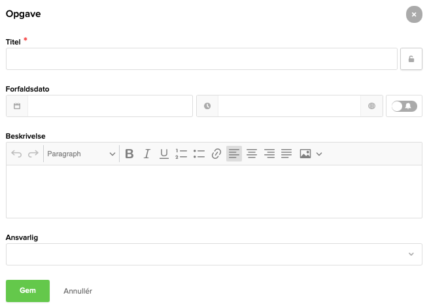Click into the Titel input field
The height and width of the screenshot is (306, 429).
[x=201, y=59]
